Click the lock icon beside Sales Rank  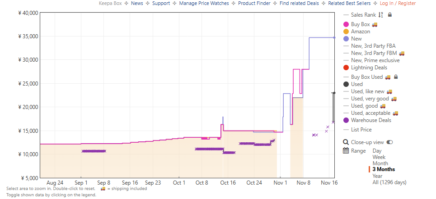[x=390, y=15]
